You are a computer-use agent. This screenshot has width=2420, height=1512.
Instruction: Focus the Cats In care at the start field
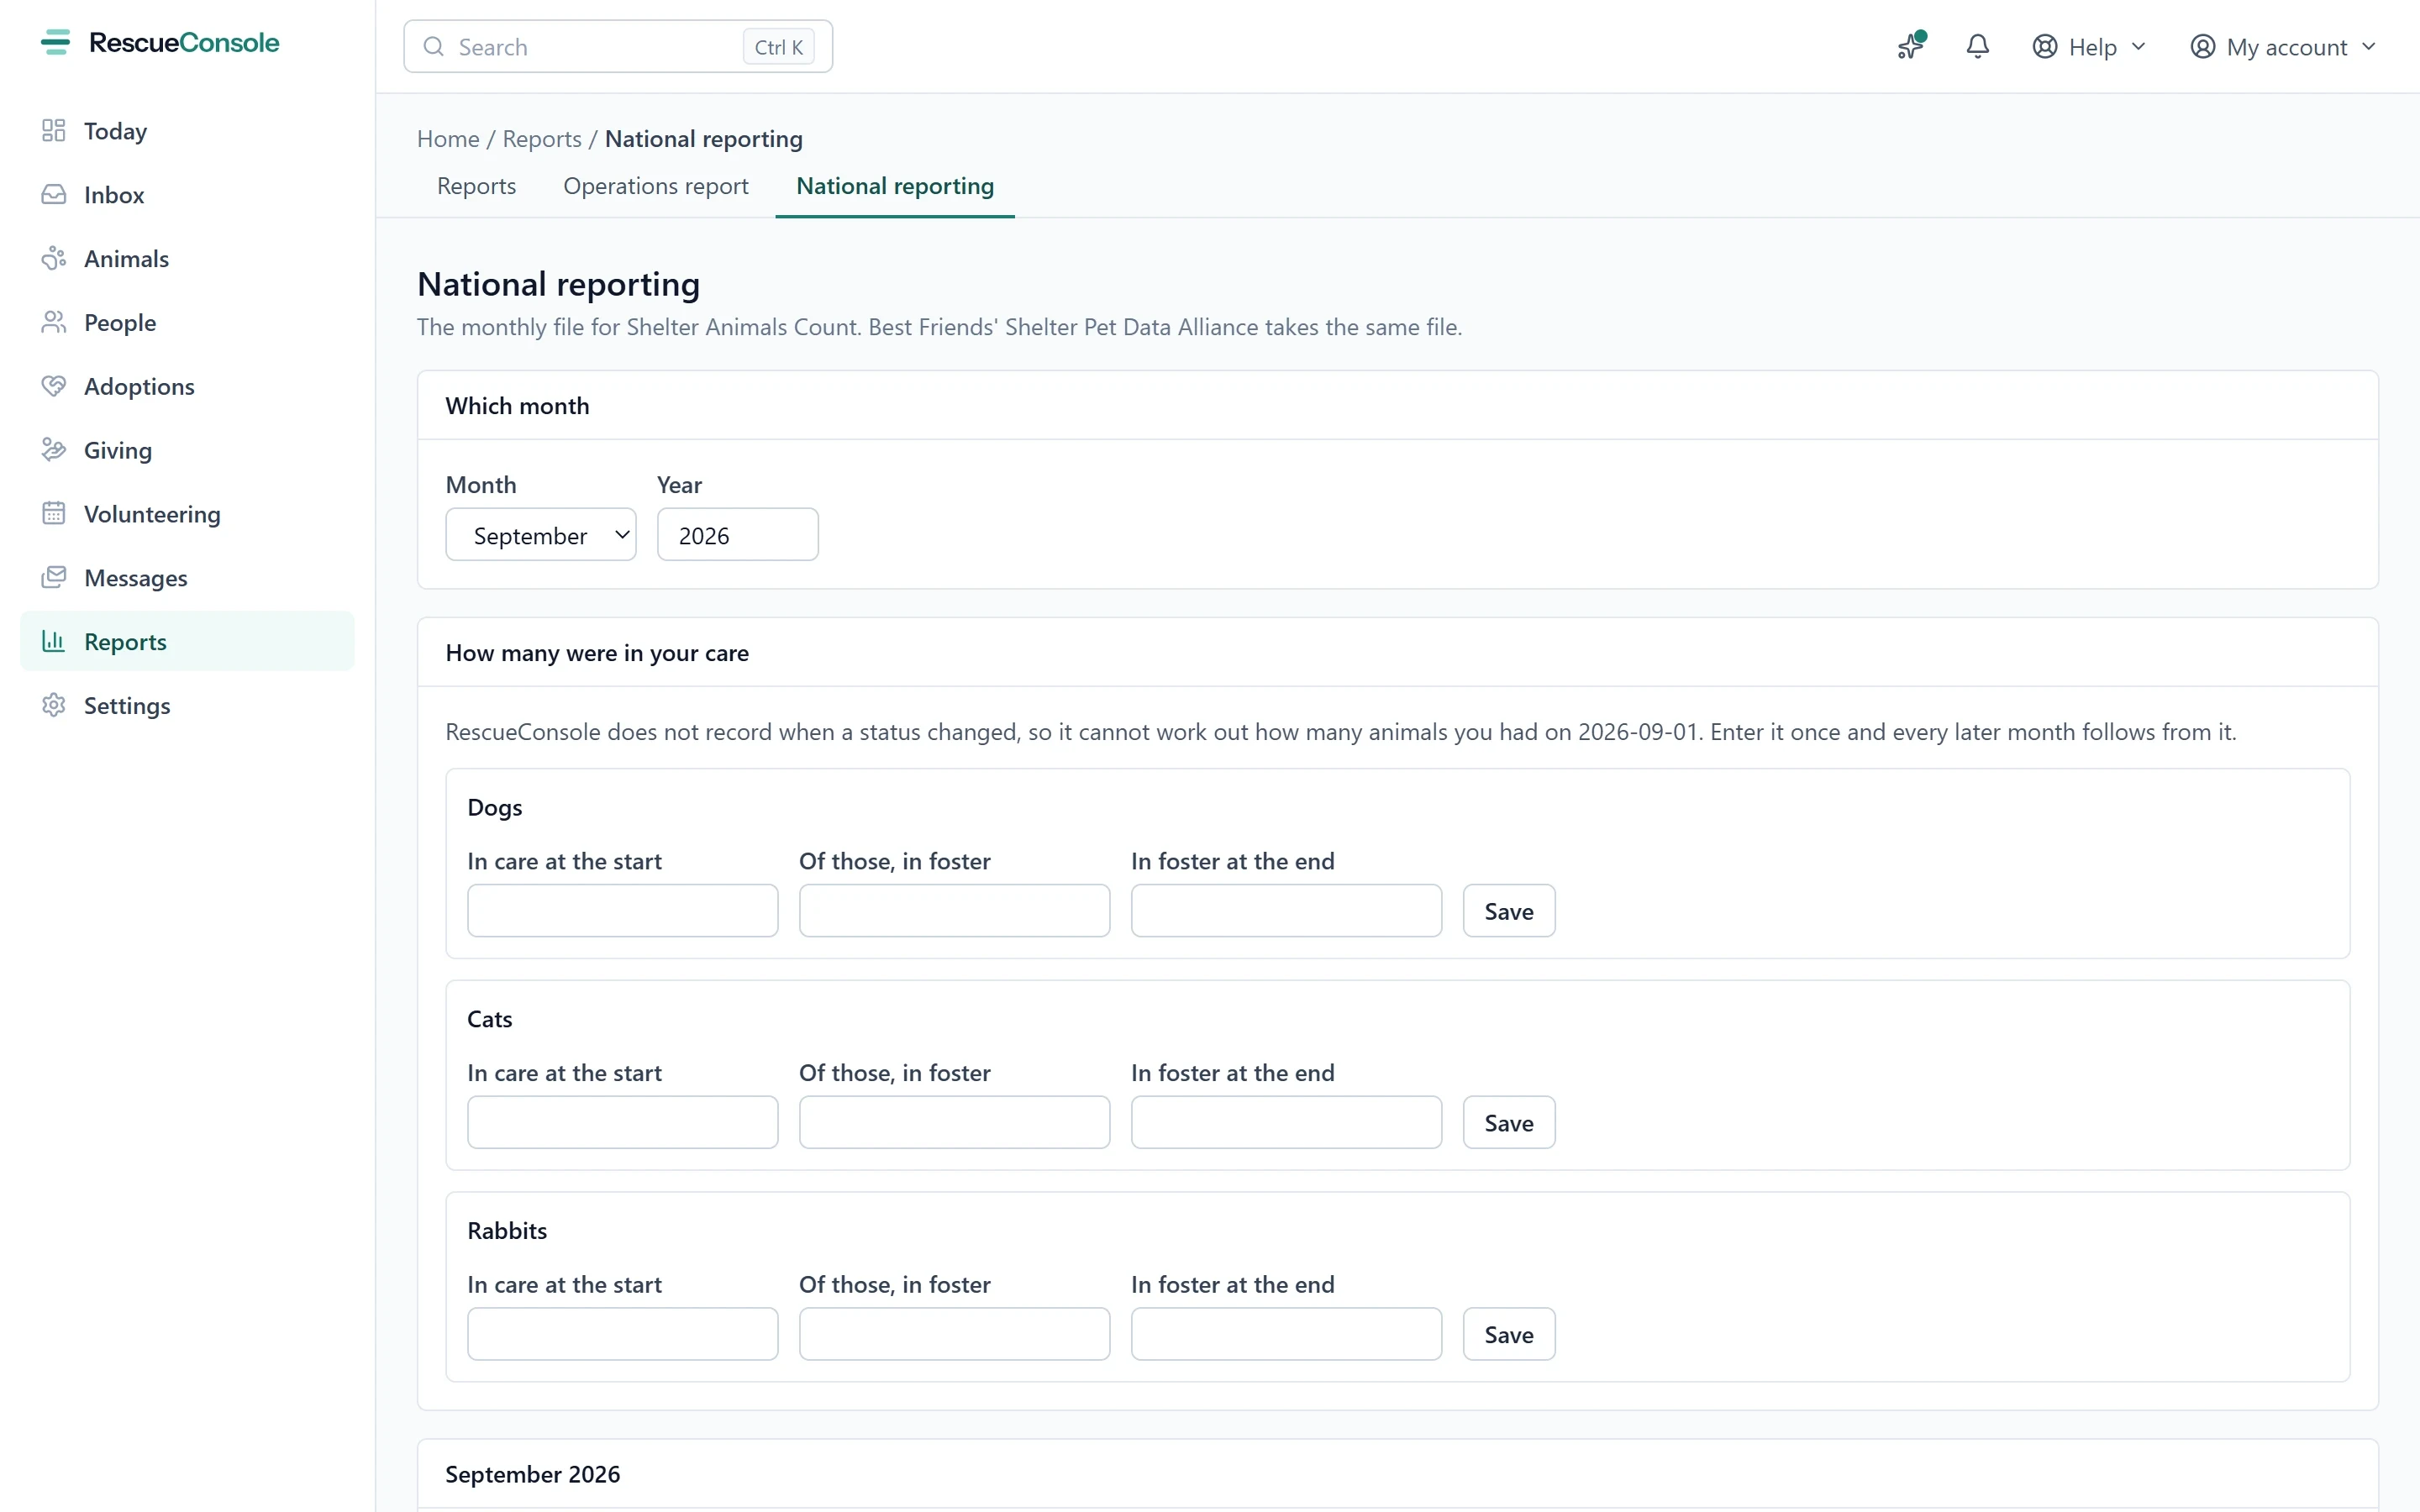pos(622,1122)
